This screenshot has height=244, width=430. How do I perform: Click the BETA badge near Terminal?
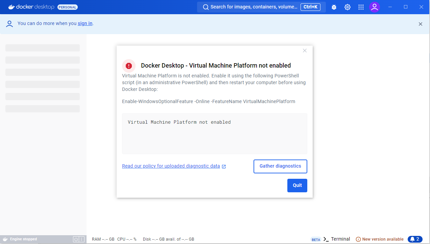(316, 240)
